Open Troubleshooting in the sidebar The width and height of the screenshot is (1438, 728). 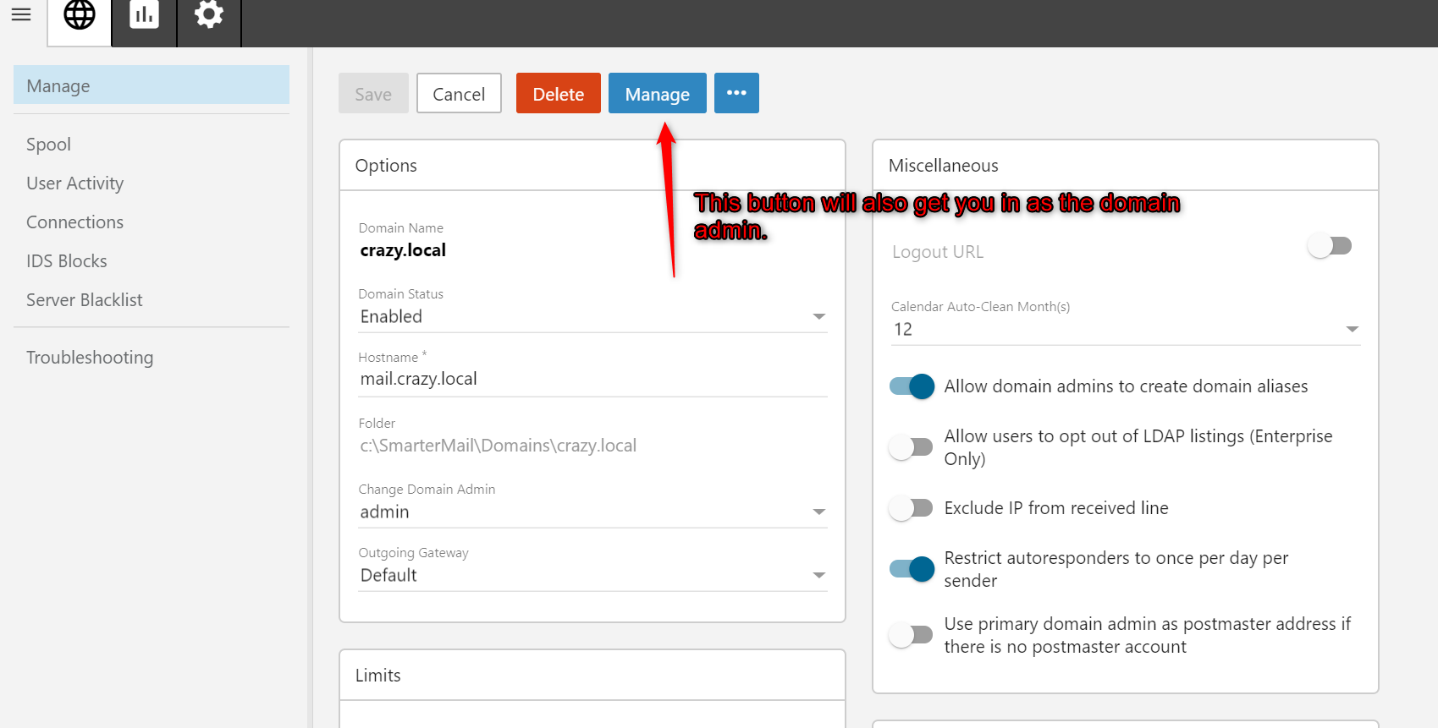[x=90, y=358]
